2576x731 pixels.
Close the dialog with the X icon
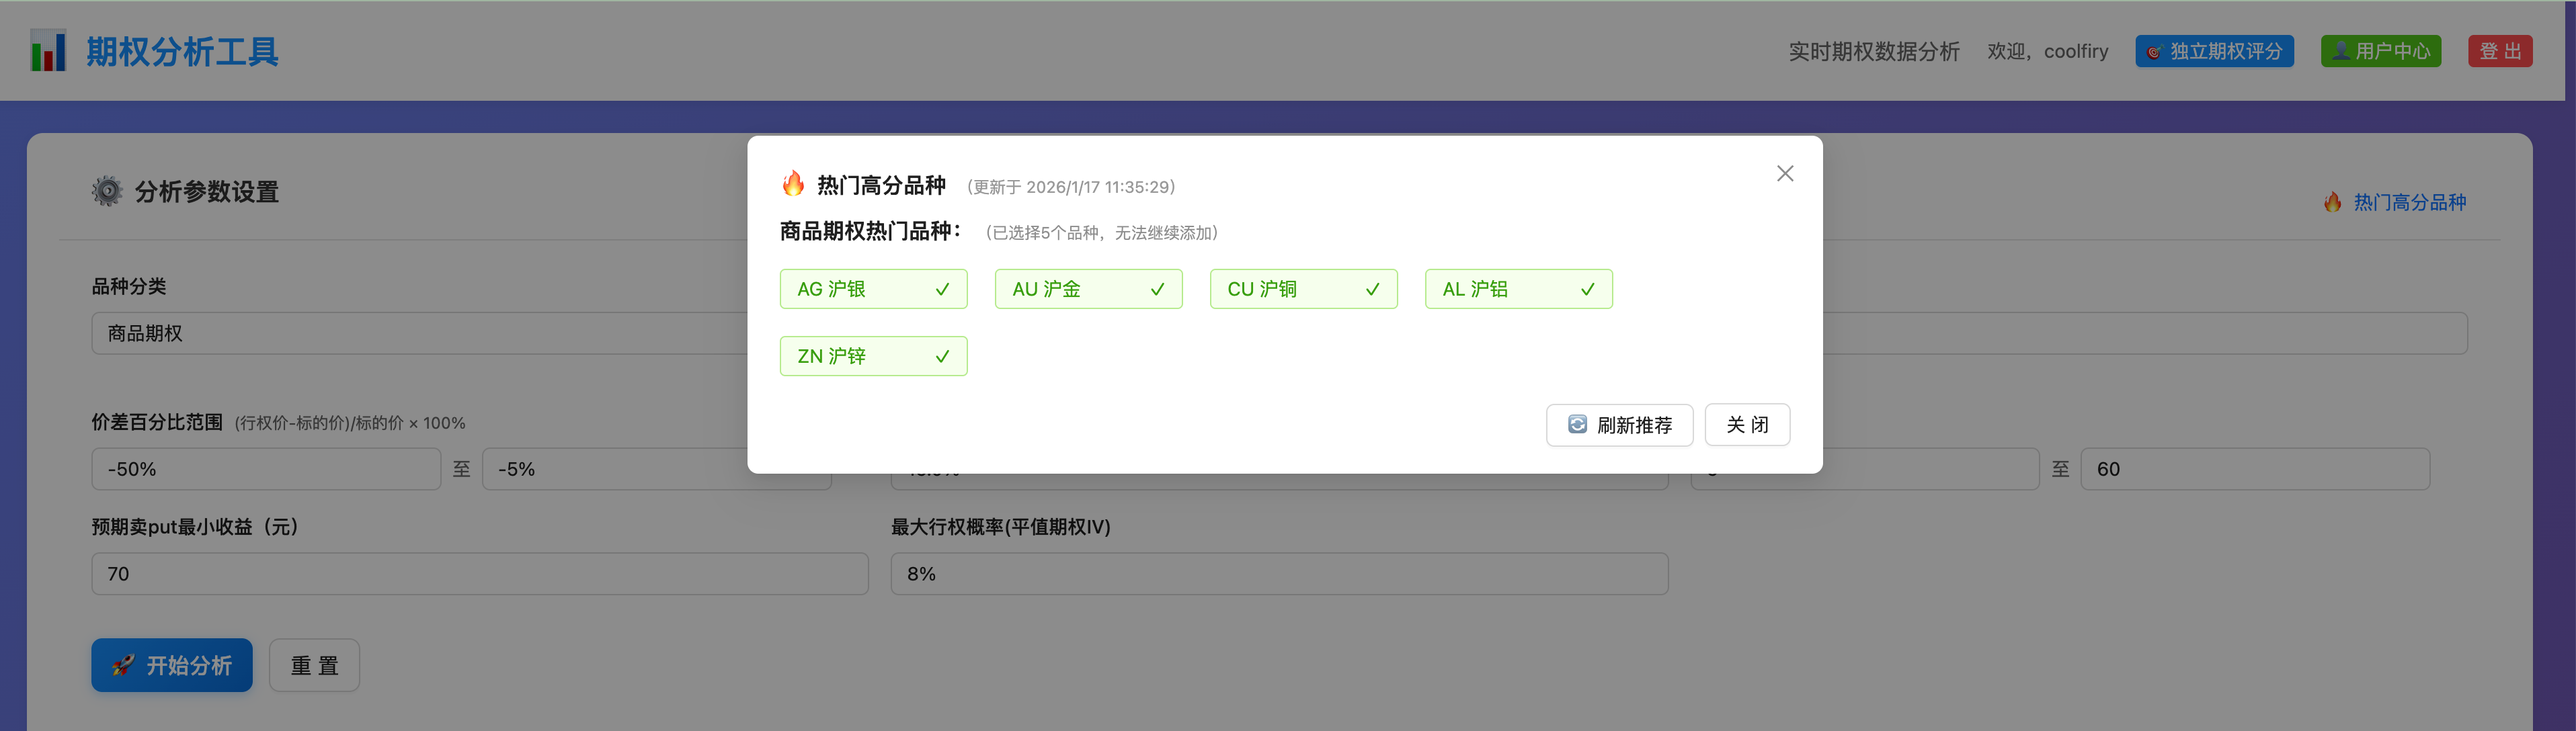[1784, 174]
